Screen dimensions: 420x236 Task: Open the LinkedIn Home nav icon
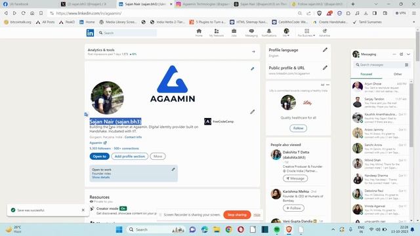tap(199, 33)
